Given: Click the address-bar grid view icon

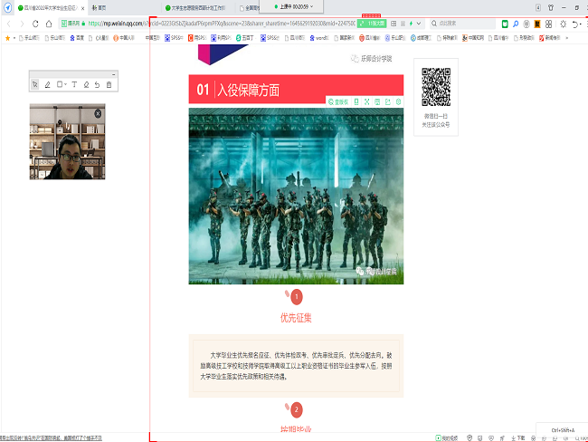Looking at the screenshot, I should 394,24.
